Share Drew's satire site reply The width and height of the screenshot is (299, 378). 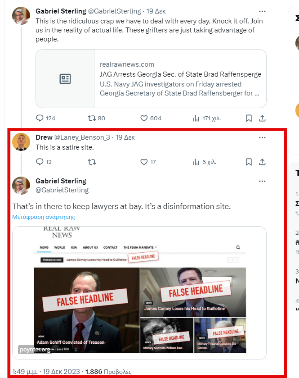click(262, 162)
